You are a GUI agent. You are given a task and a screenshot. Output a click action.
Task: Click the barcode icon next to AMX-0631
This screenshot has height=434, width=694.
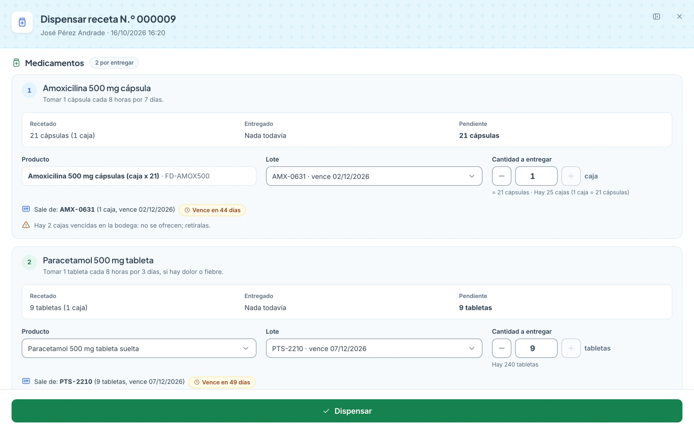click(26, 209)
